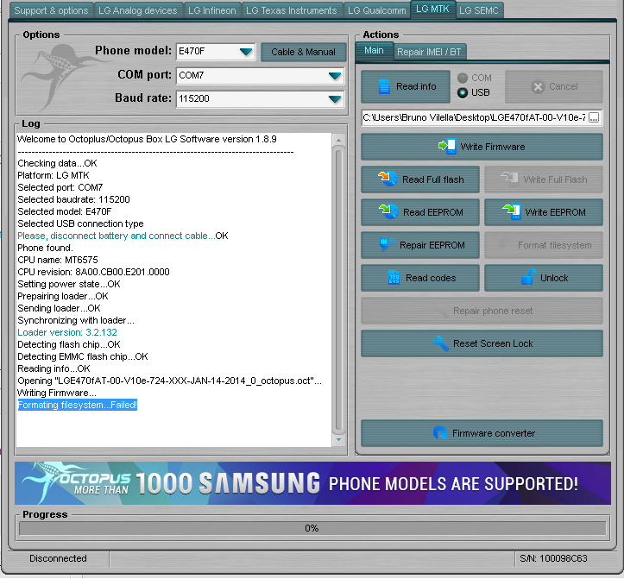
Task: Click the Unlock padlock icon
Action: click(529, 277)
